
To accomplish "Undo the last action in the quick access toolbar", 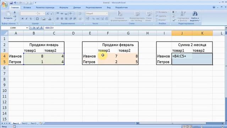I will tap(15, 3).
